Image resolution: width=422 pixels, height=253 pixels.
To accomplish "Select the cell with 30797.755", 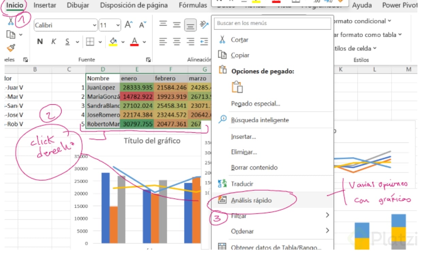I will 137,124.
